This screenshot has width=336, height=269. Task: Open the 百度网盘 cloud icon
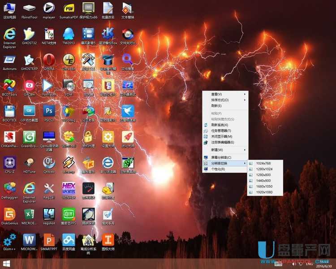click(x=69, y=243)
